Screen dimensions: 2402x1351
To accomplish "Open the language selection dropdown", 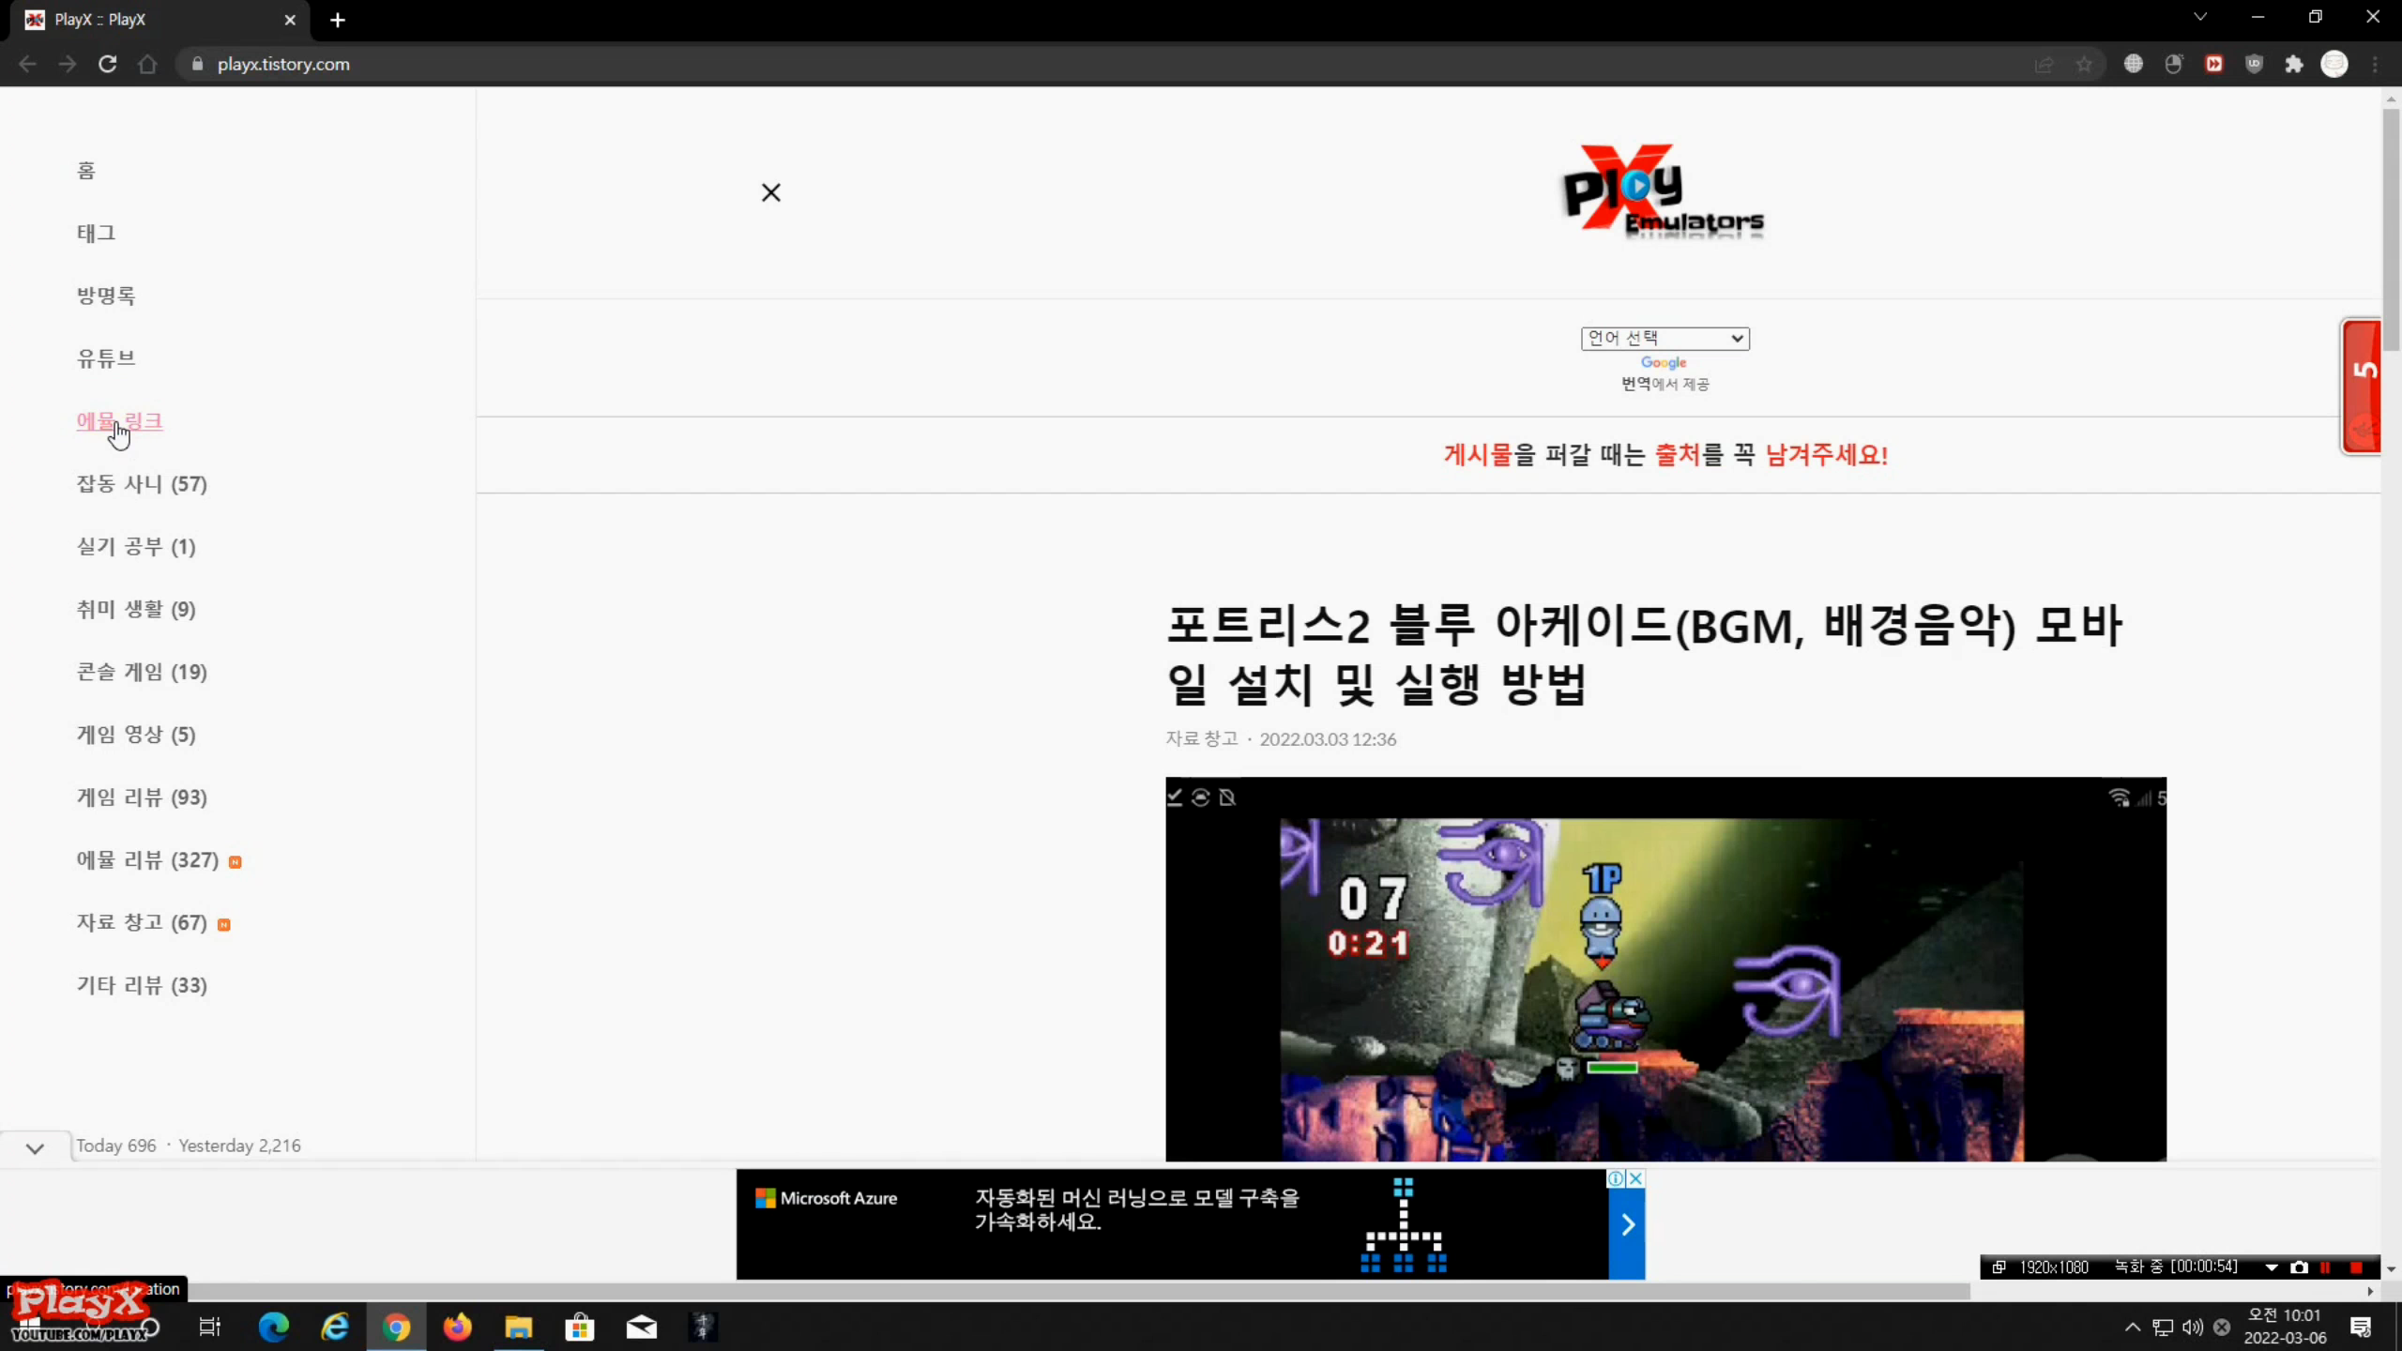I will click(1665, 338).
